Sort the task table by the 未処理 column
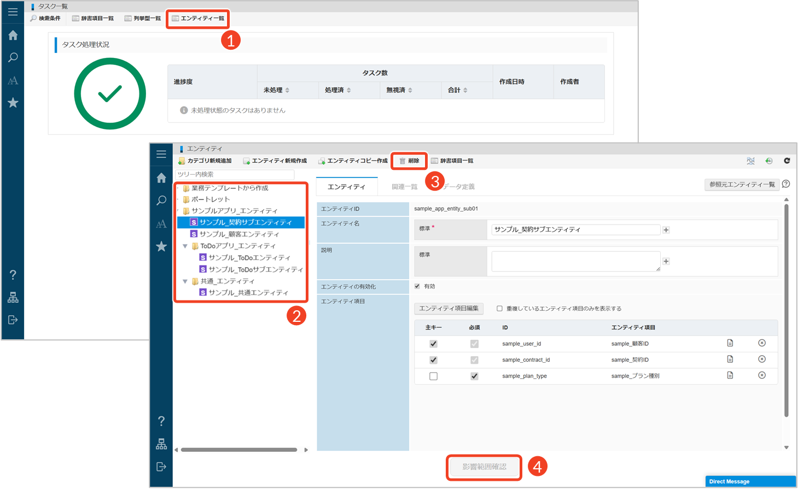This screenshot has height=489, width=798. (x=287, y=90)
